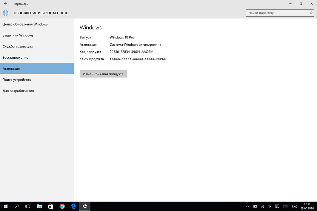Launch Google Chrome from the taskbar

click(62, 206)
